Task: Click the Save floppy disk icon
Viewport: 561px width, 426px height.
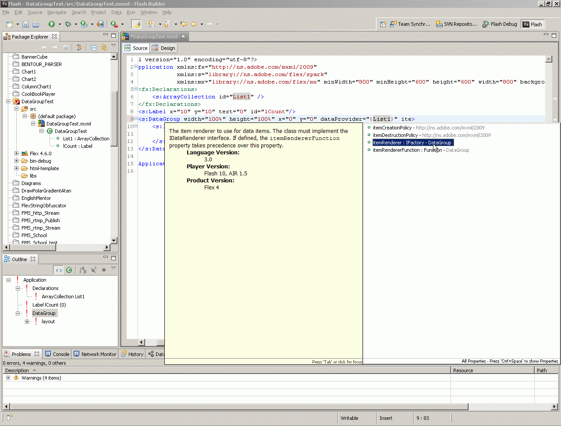Action: (x=25, y=24)
